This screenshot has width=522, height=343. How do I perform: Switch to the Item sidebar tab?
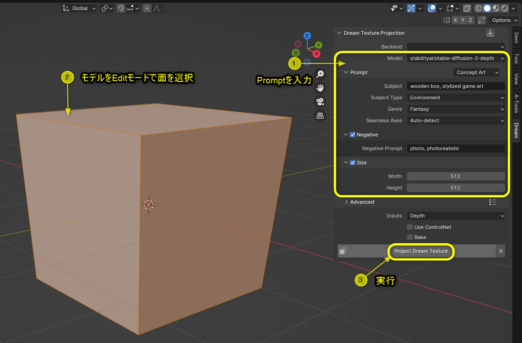[516, 36]
